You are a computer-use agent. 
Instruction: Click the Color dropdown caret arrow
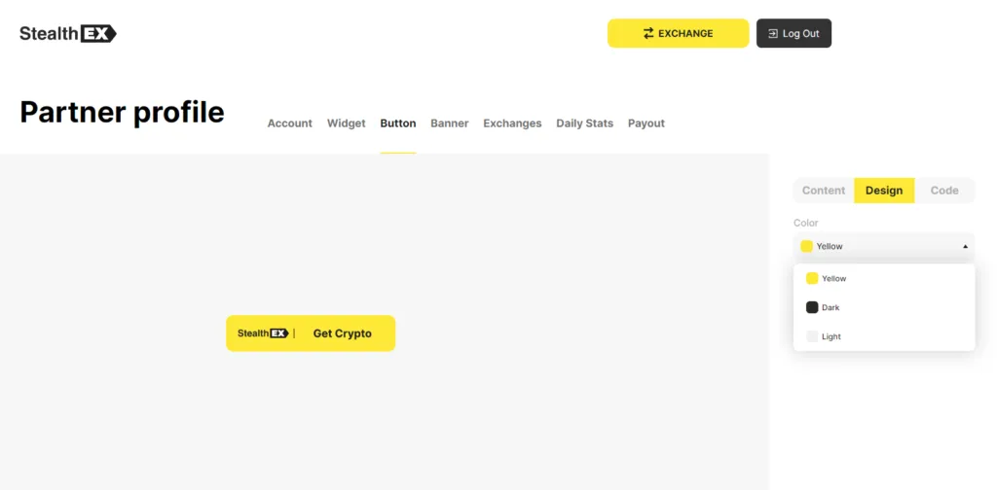pos(965,247)
